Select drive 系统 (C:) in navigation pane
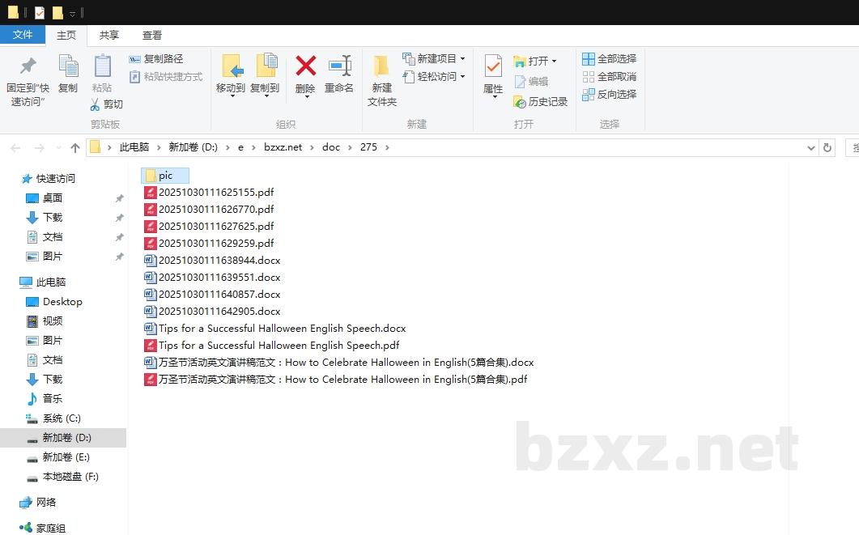 (x=62, y=418)
